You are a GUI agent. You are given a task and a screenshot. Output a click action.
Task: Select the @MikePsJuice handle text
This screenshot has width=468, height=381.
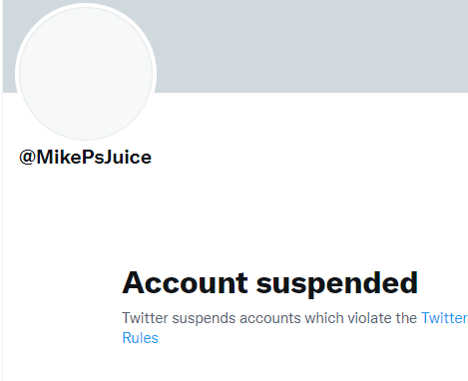coord(85,157)
